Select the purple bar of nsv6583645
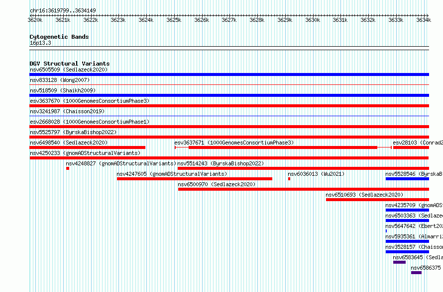443x292 pixels. pyautogui.click(x=400, y=262)
